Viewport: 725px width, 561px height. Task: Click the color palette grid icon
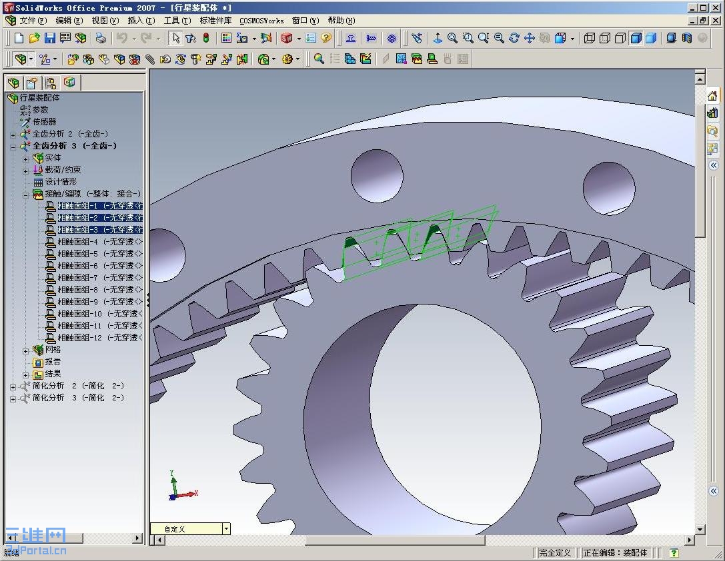point(226,38)
